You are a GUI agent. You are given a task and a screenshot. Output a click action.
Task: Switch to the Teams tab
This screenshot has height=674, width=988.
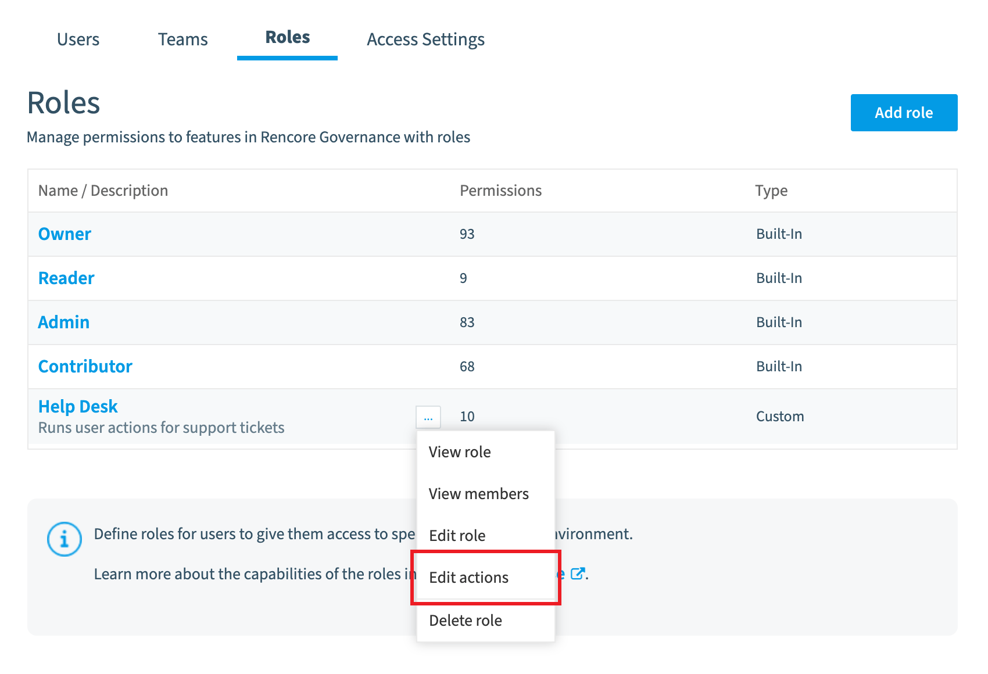point(183,40)
